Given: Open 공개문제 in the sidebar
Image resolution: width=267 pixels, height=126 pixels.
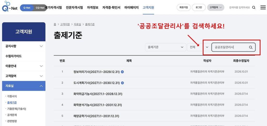Looking at the screenshot, I should 12,115.
